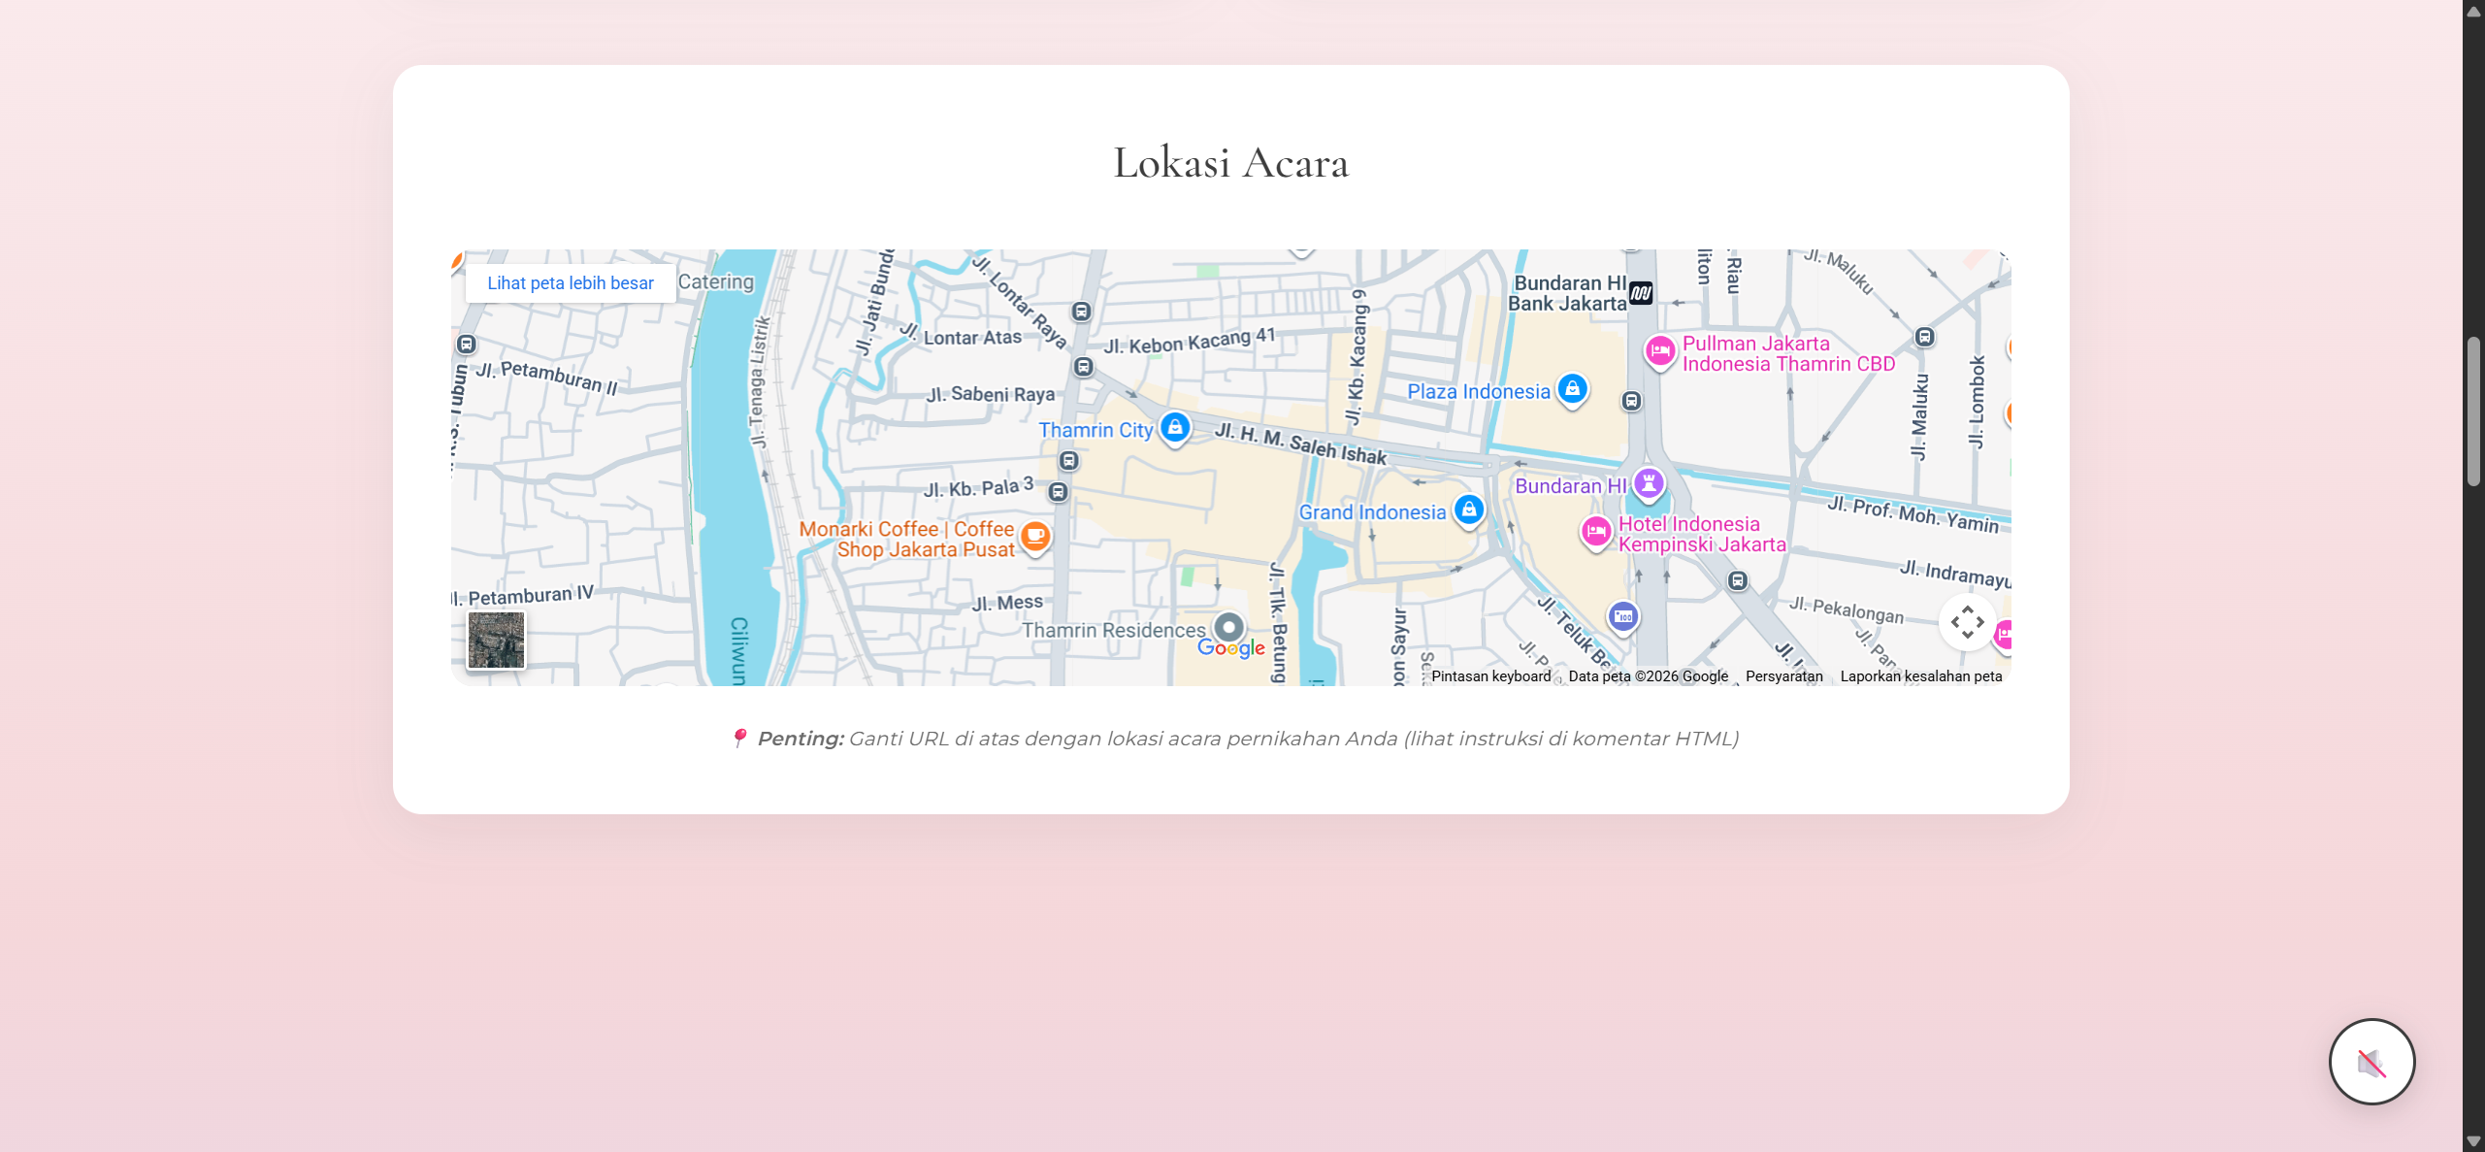
Task: Click the museum icon near Jl. Teluk Betung
Action: click(x=1623, y=615)
